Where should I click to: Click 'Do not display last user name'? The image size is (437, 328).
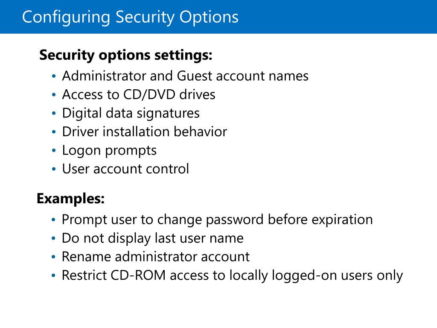(152, 238)
